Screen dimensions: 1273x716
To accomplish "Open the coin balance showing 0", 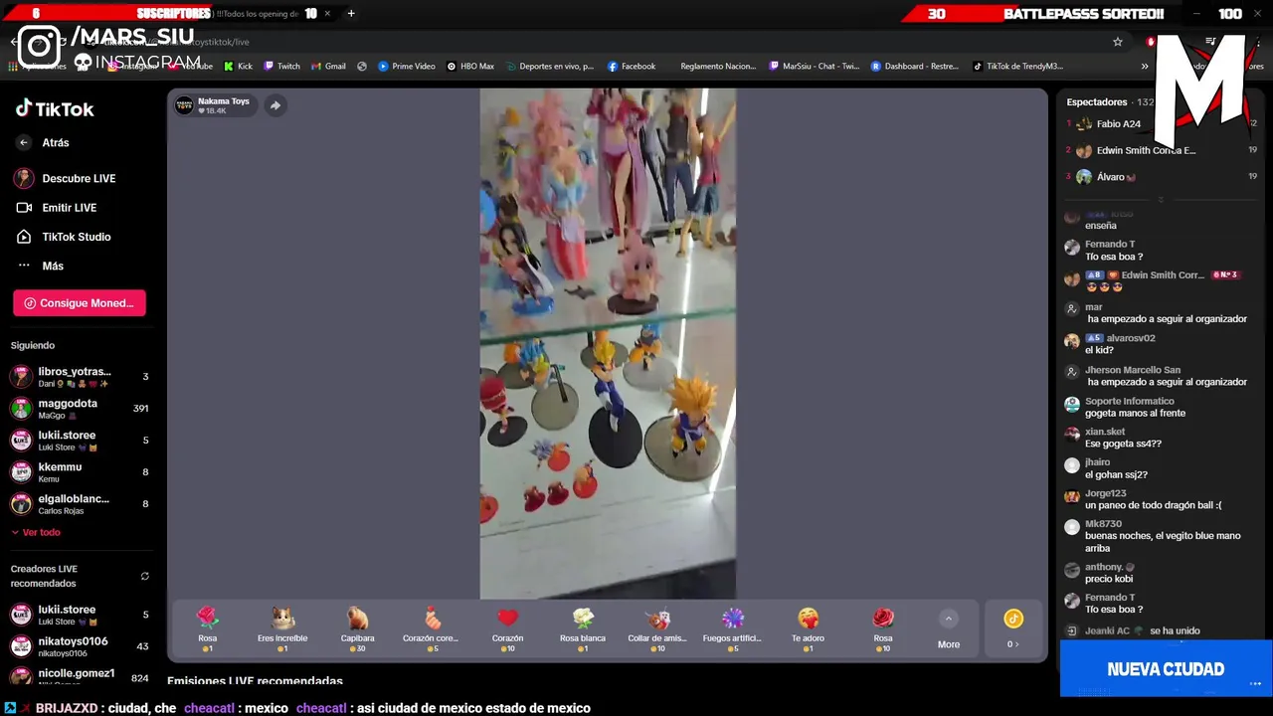I will click(x=1013, y=629).
